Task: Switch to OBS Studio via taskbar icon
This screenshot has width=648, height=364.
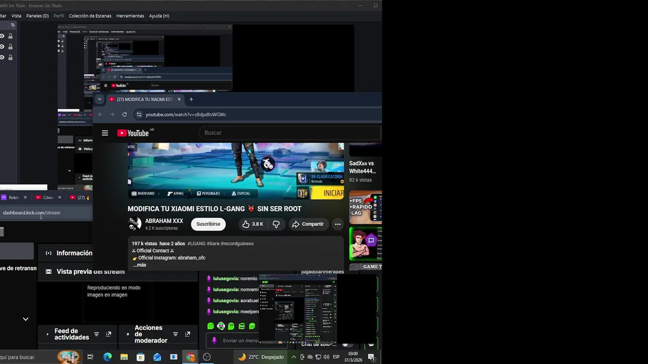Action: (x=207, y=357)
